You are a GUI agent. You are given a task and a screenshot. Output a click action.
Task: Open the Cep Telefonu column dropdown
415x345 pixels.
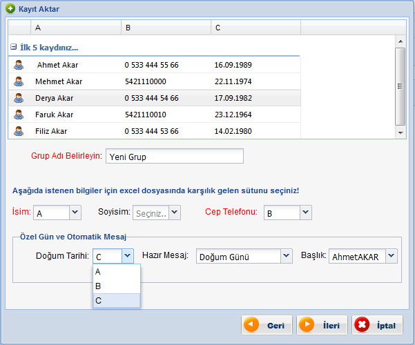(306, 213)
